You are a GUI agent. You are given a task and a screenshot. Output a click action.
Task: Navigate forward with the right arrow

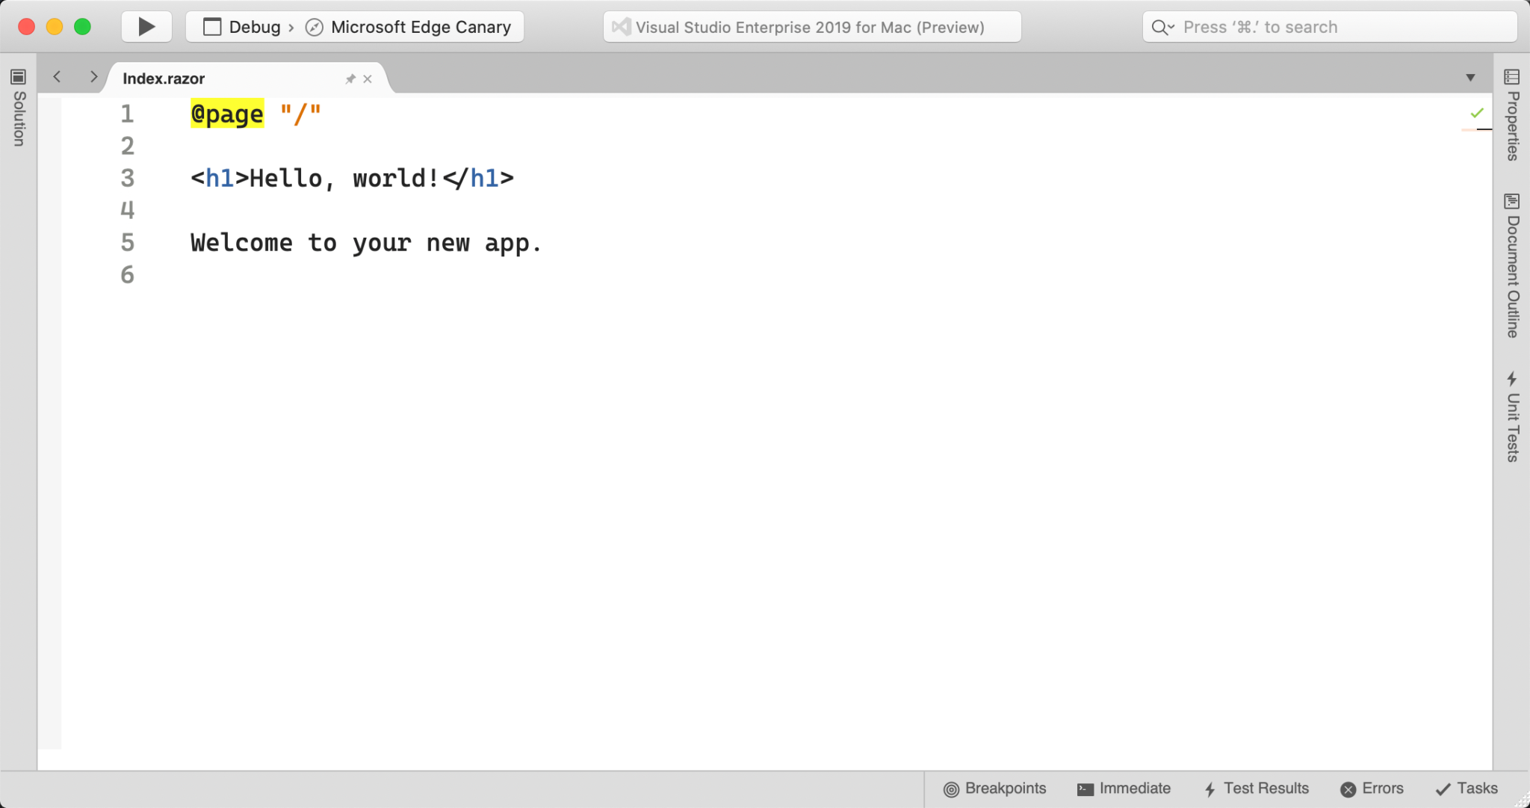pyautogui.click(x=93, y=76)
